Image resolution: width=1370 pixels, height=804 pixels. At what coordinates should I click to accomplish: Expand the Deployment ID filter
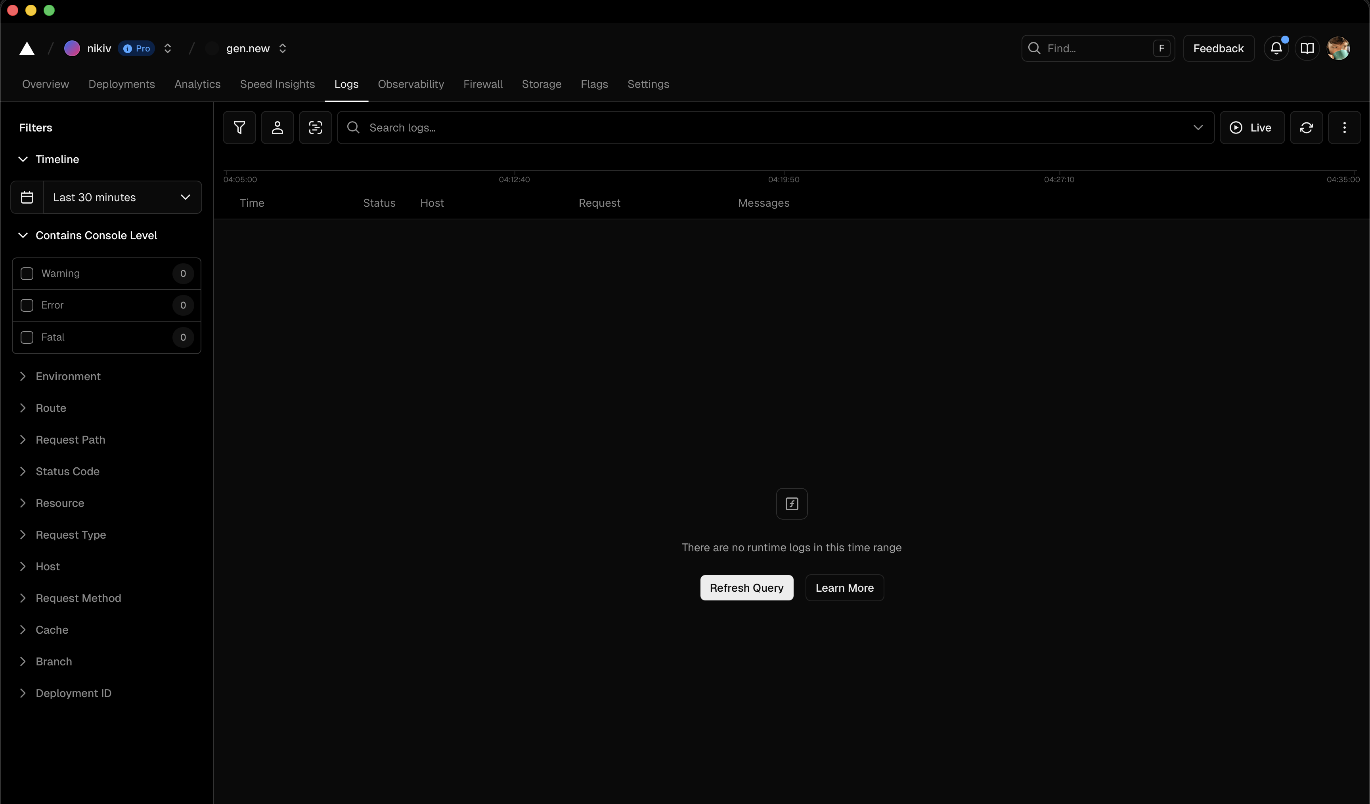[65, 693]
